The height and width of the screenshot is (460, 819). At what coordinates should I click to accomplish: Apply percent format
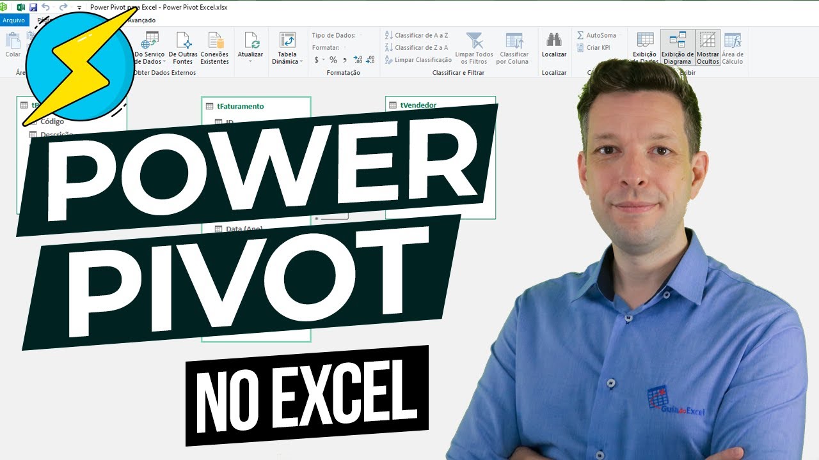pyautogui.click(x=333, y=60)
